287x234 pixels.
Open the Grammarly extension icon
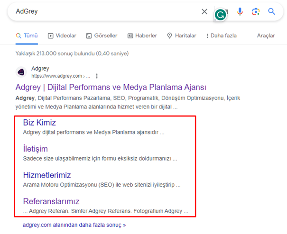(220, 15)
